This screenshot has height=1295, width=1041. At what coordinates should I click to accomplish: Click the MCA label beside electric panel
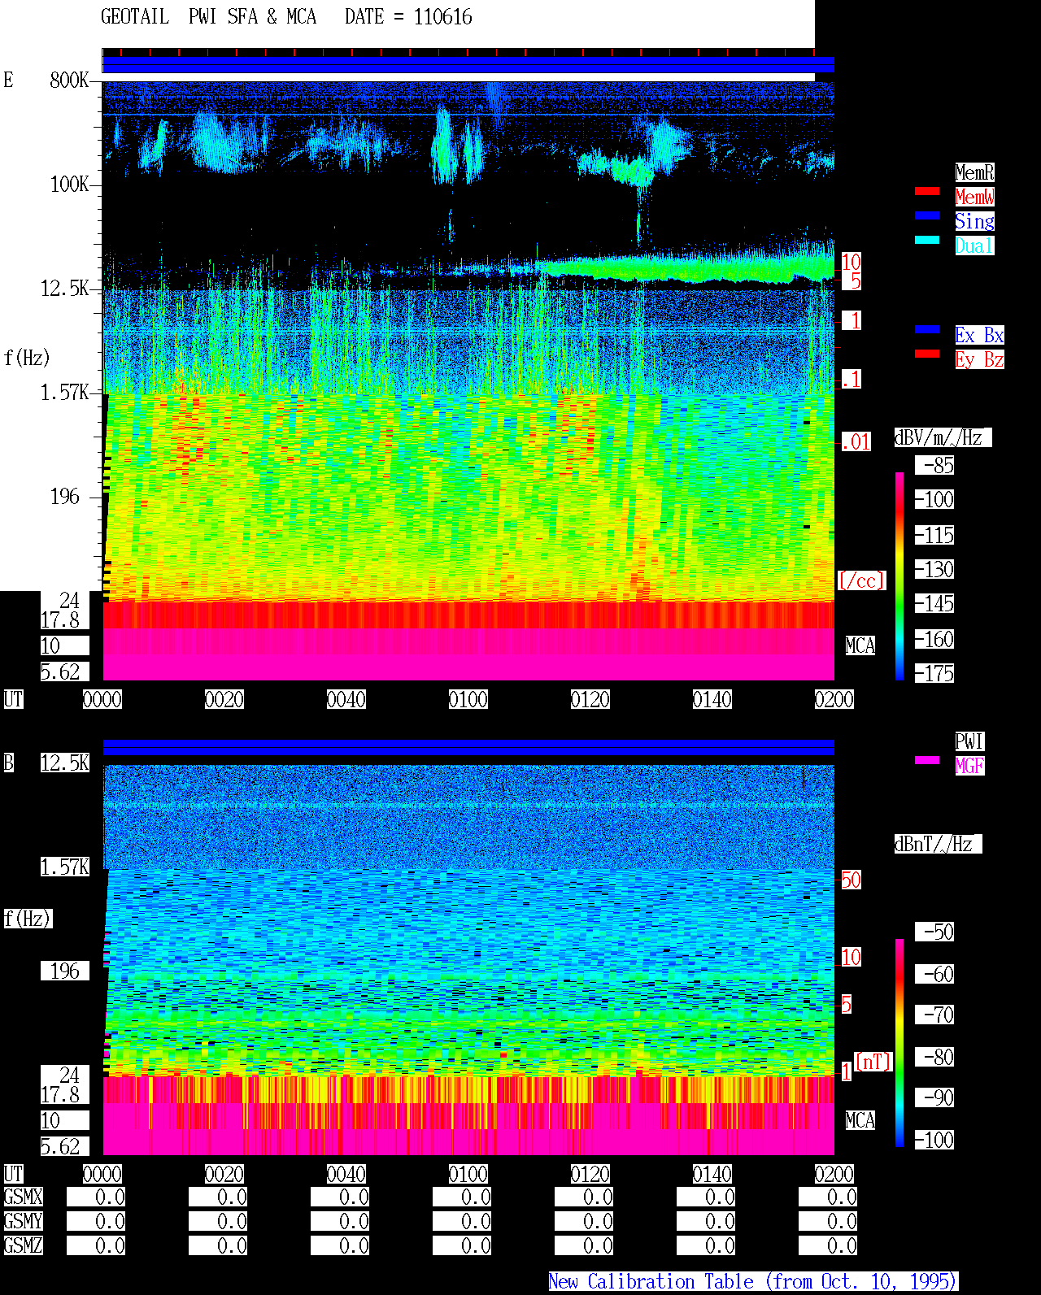pos(860,645)
